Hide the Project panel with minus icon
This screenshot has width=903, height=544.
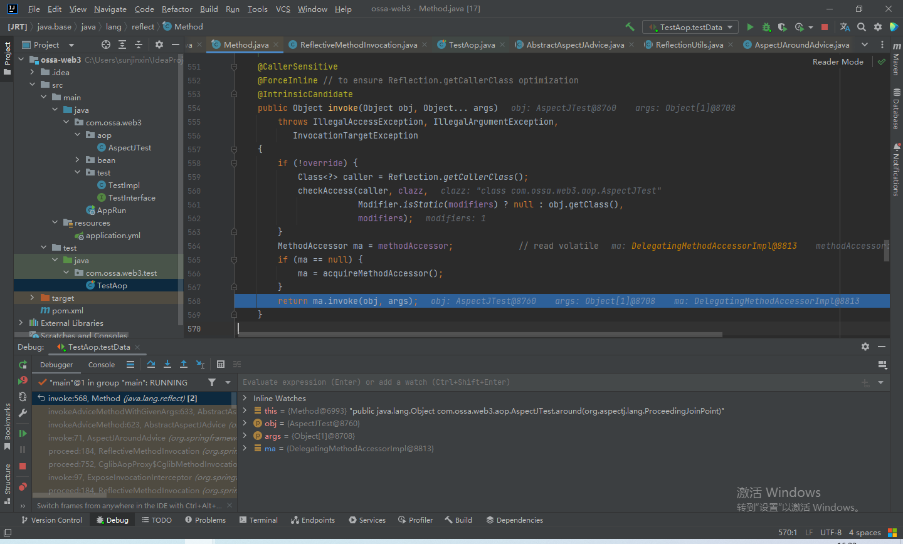176,44
